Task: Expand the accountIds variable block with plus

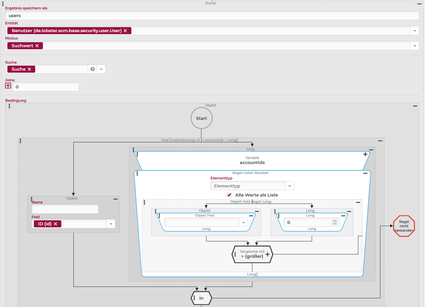Action: click(x=365, y=155)
